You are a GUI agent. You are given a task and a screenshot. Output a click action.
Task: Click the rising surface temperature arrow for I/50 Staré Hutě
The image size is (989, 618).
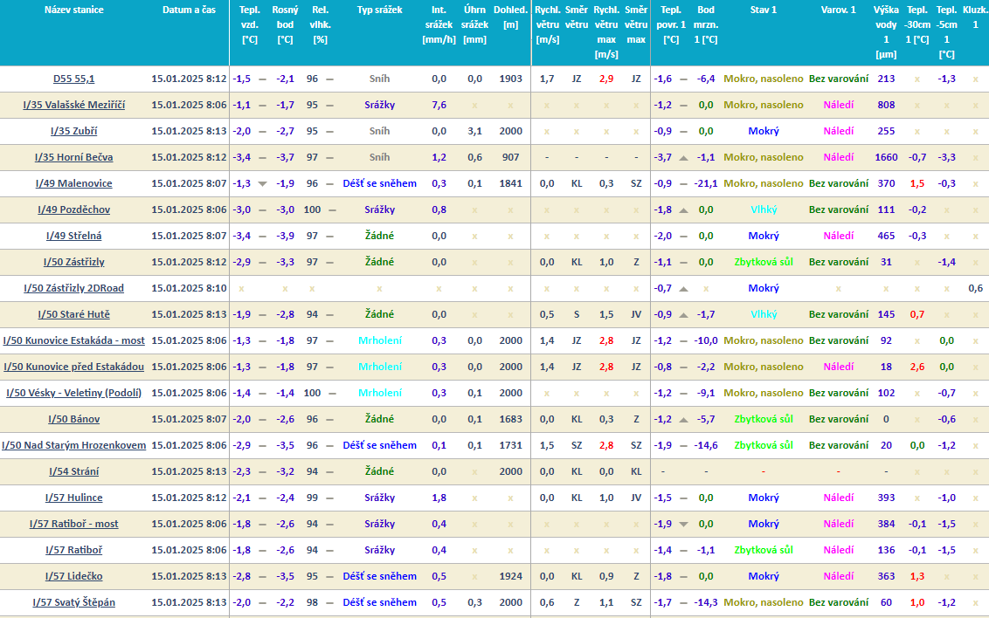[x=683, y=315]
